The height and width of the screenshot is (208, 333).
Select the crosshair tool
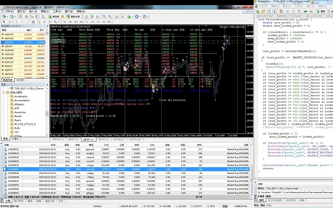(x=10, y=22)
